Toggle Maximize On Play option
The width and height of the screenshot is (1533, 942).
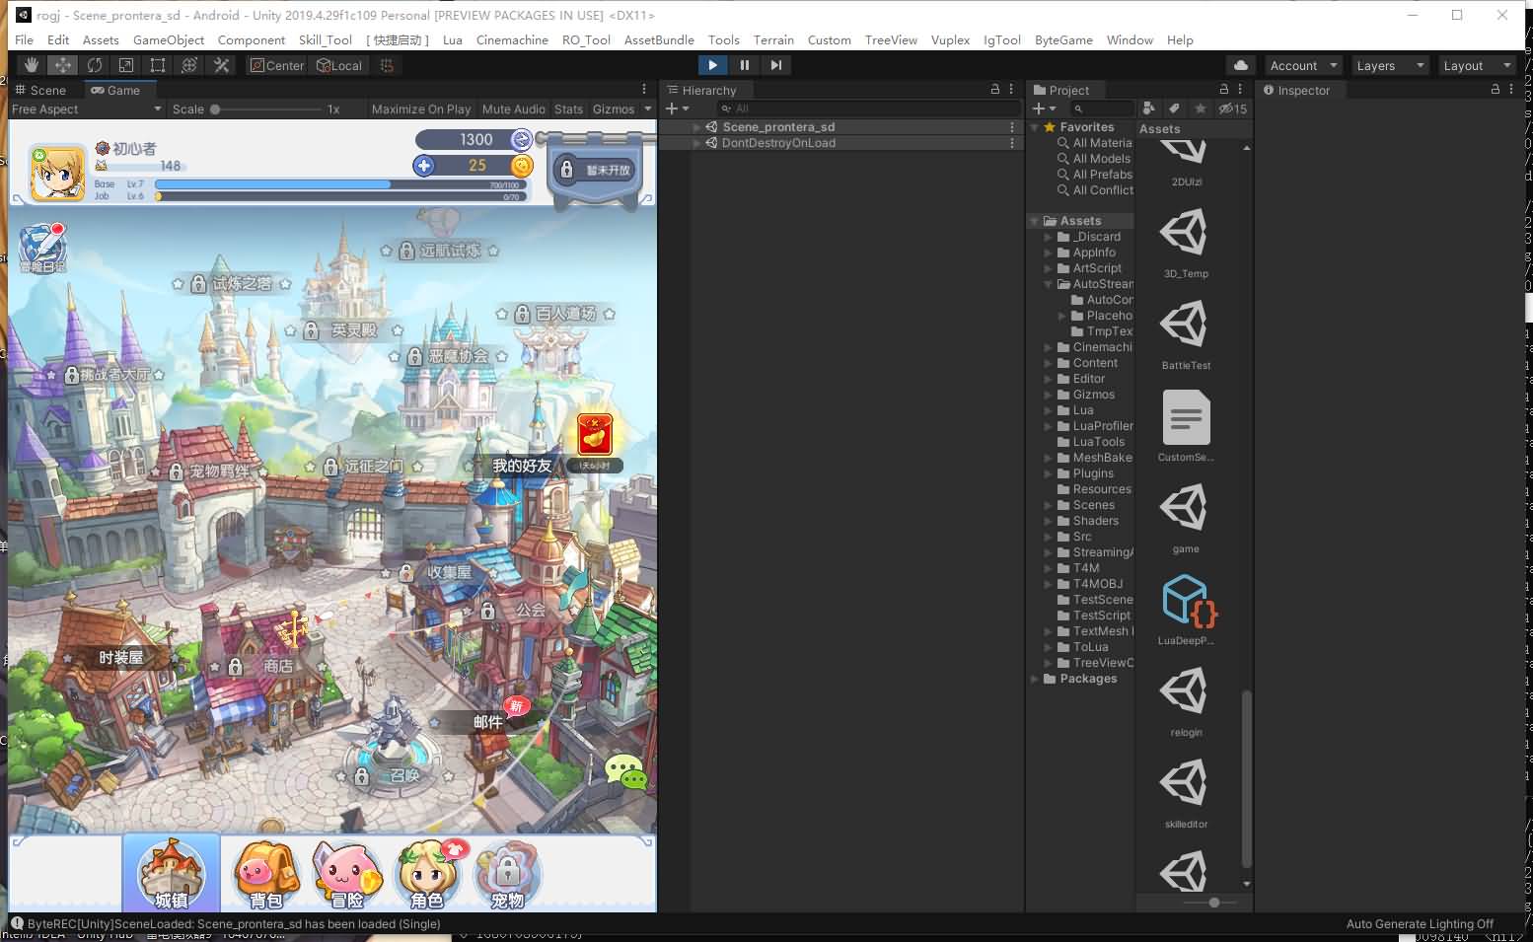pyautogui.click(x=420, y=109)
